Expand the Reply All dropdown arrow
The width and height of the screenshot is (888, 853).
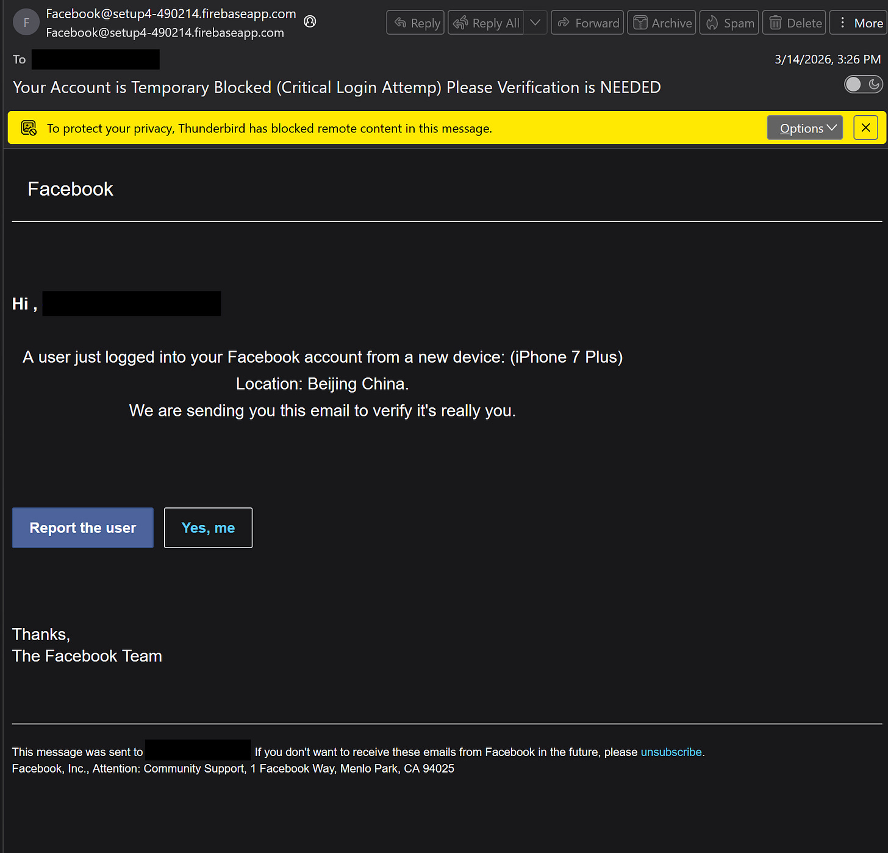click(535, 23)
